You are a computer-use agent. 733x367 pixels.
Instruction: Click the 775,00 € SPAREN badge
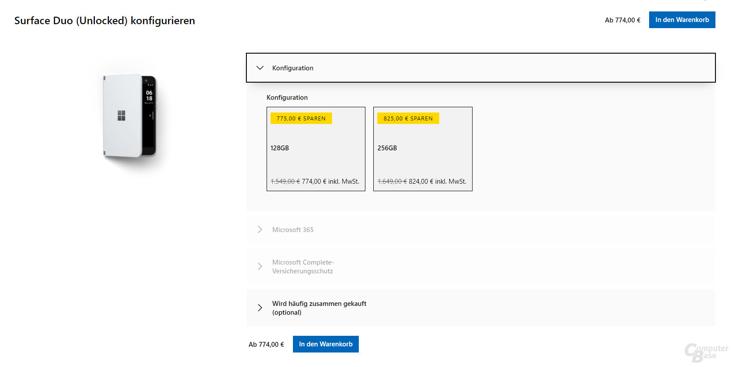click(x=301, y=118)
